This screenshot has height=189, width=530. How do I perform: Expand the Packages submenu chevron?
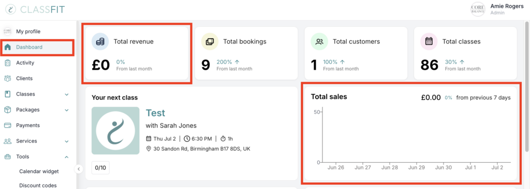tap(67, 110)
